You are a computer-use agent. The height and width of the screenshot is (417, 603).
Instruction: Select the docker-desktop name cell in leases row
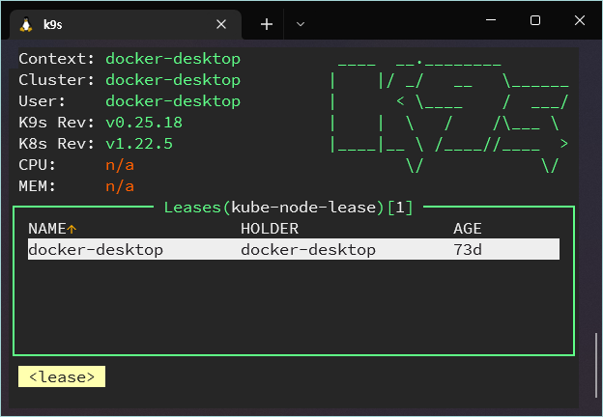click(96, 250)
